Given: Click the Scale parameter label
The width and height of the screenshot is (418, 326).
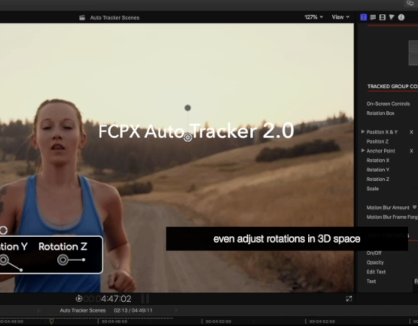Looking at the screenshot, I should [372, 189].
